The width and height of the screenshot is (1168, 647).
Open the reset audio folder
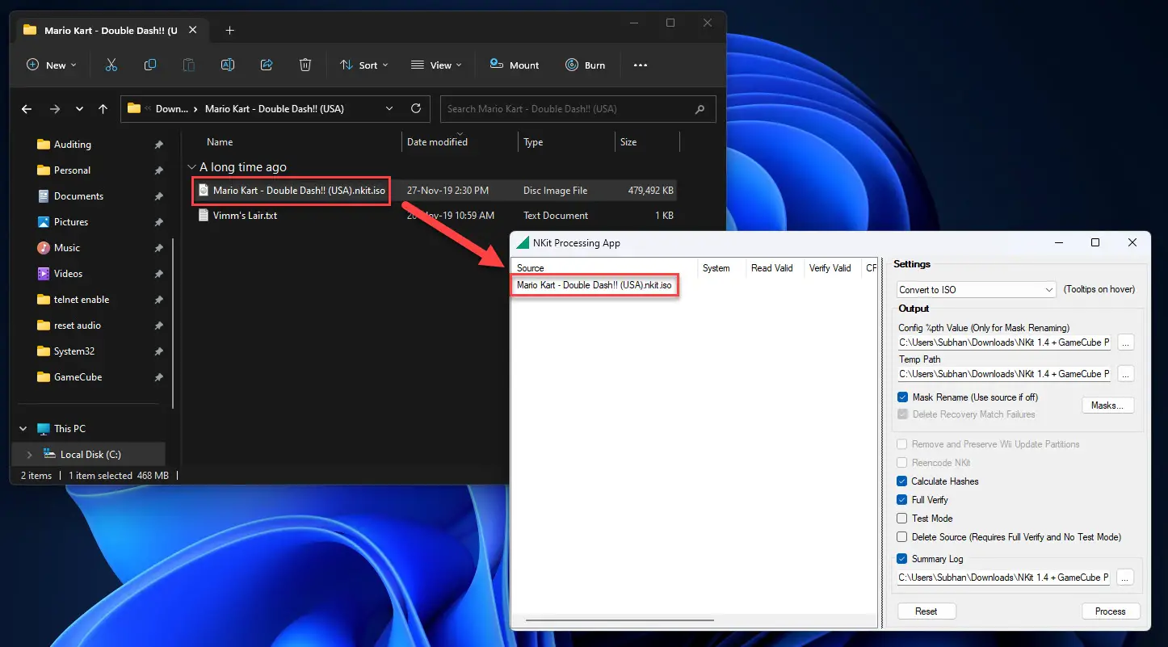pyautogui.click(x=78, y=326)
